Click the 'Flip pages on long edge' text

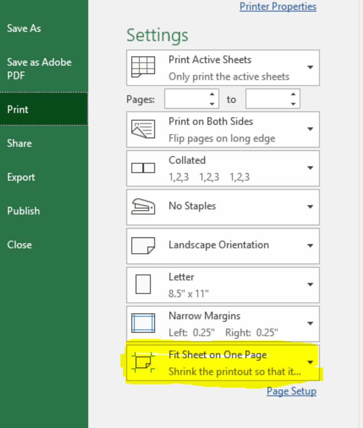click(222, 138)
